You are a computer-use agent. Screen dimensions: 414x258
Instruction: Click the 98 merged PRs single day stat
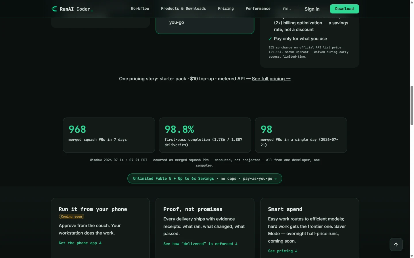click(x=301, y=135)
